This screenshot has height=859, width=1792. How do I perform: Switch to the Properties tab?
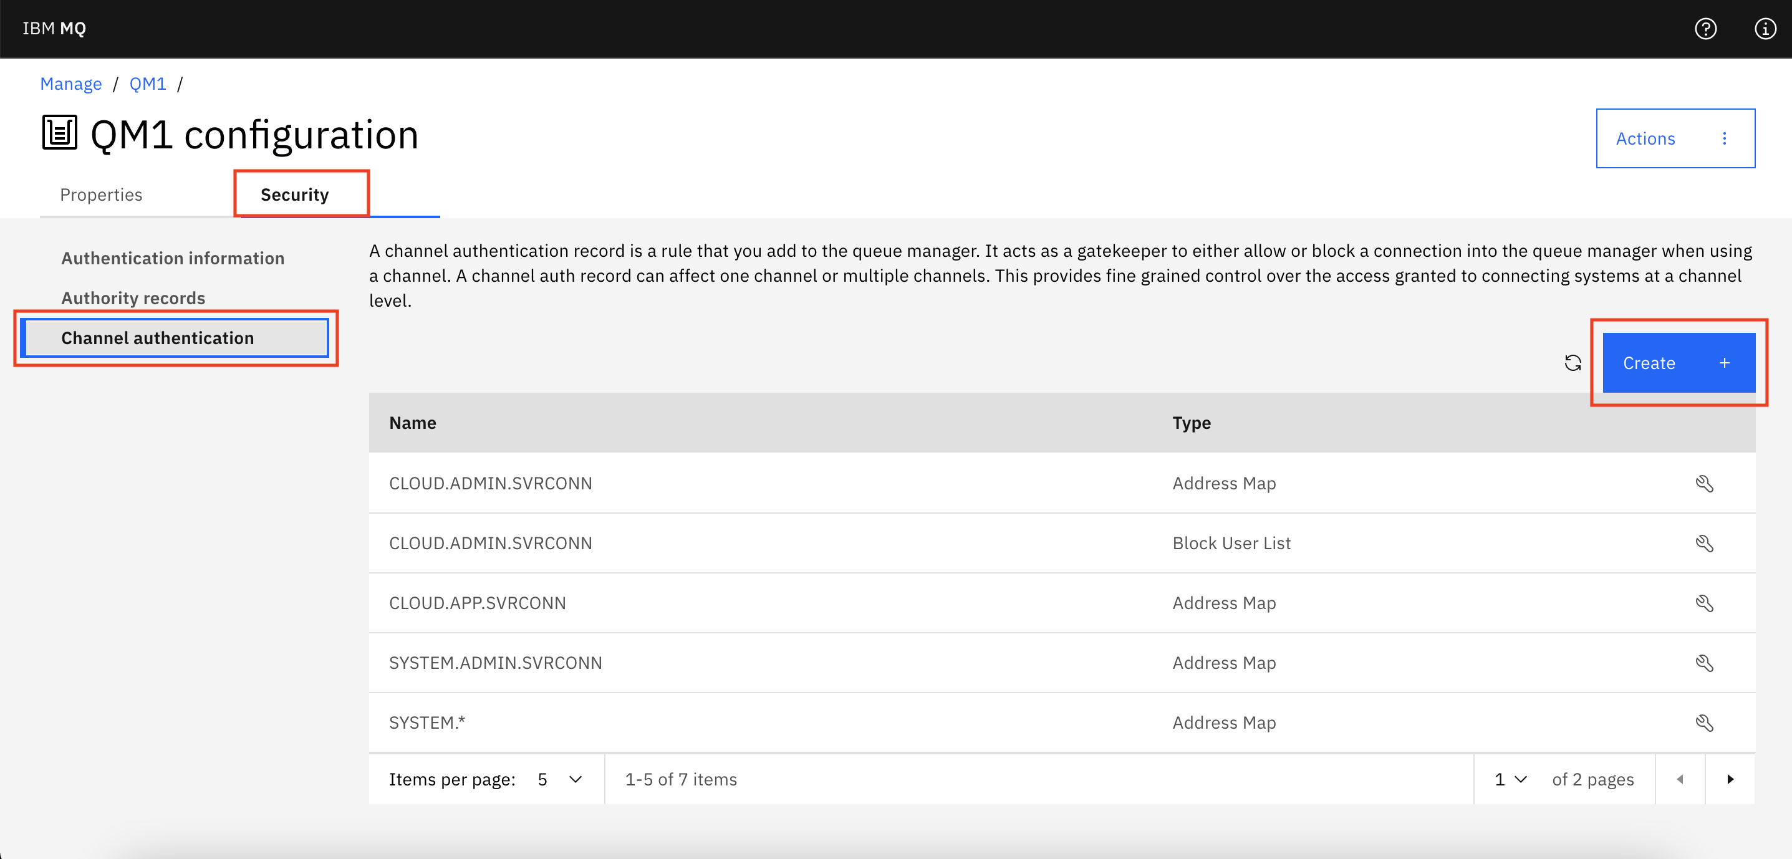pyautogui.click(x=102, y=194)
